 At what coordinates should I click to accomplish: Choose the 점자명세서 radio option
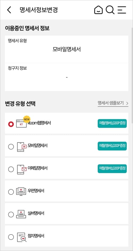11,237
